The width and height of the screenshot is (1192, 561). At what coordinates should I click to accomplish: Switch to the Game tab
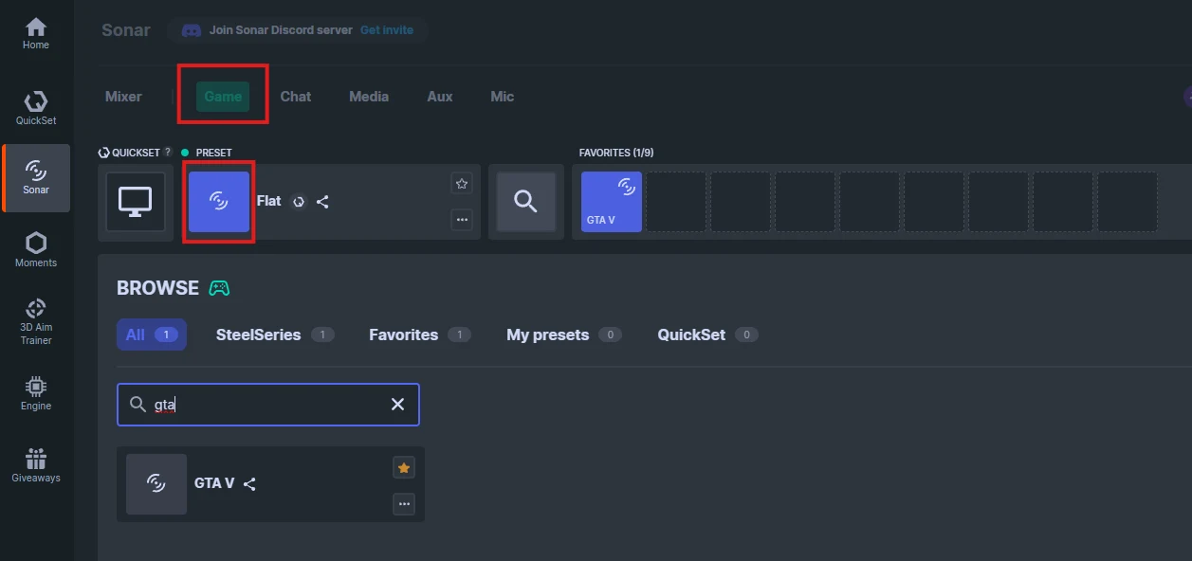pos(223,97)
